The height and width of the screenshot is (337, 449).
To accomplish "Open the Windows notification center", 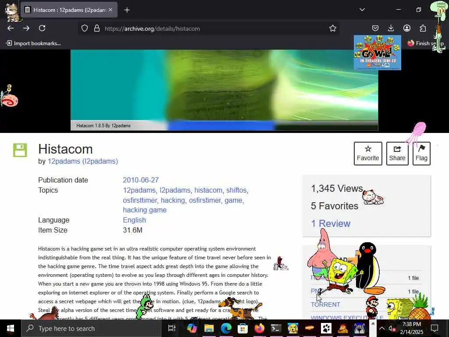I will [x=435, y=328].
